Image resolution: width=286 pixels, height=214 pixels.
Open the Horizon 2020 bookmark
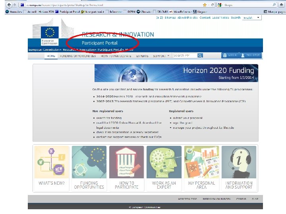point(46,11)
